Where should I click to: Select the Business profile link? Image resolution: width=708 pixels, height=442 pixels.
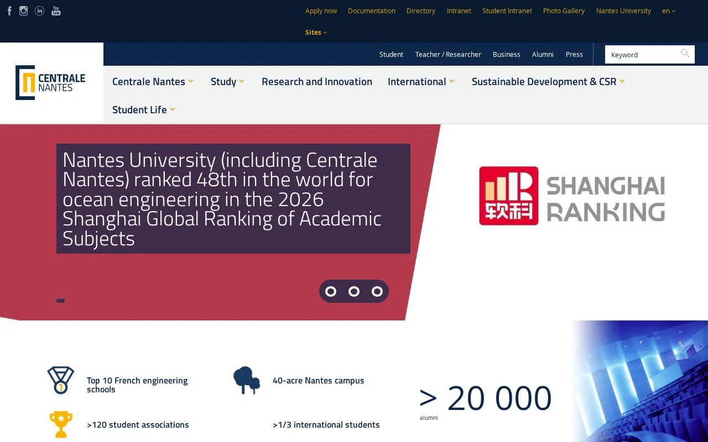507,55
